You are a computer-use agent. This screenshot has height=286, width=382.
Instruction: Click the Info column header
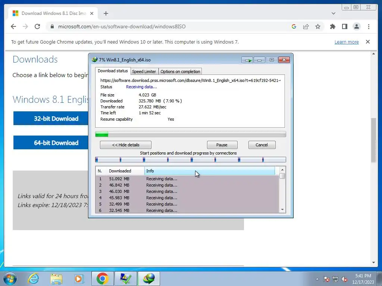pos(210,171)
